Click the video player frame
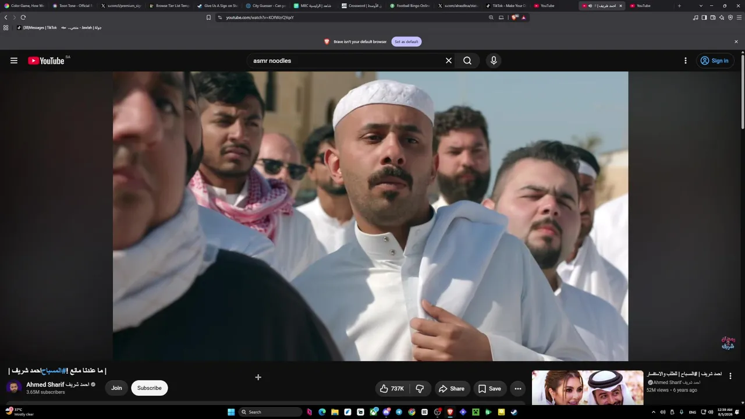Screen dimensions: 745x419 click(370, 216)
